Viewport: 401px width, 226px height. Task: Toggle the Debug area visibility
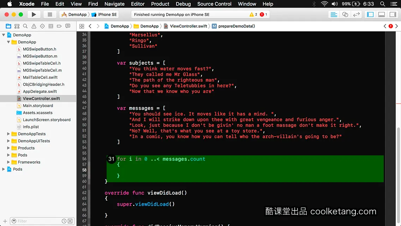pos(382,14)
